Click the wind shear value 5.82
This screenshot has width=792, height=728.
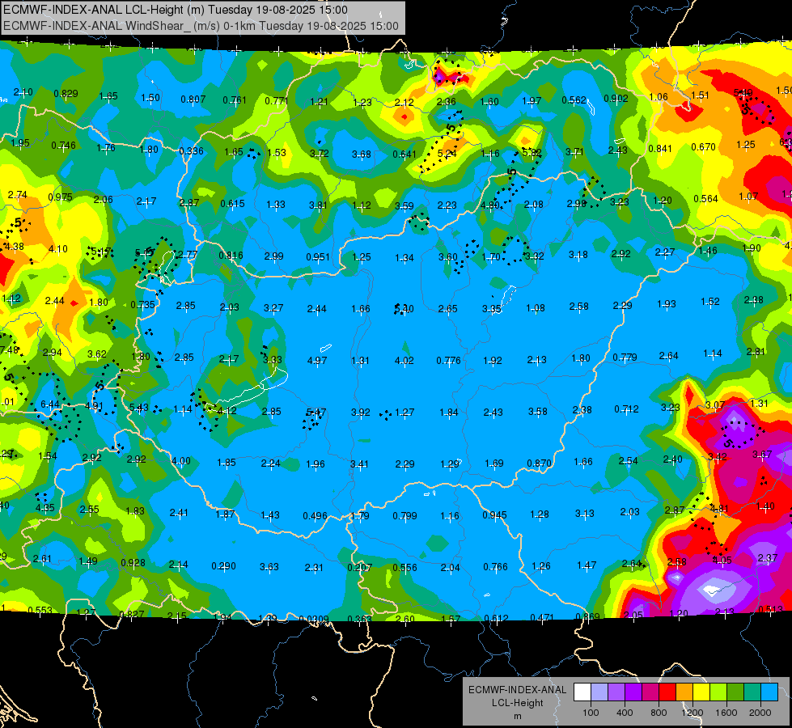click(532, 153)
